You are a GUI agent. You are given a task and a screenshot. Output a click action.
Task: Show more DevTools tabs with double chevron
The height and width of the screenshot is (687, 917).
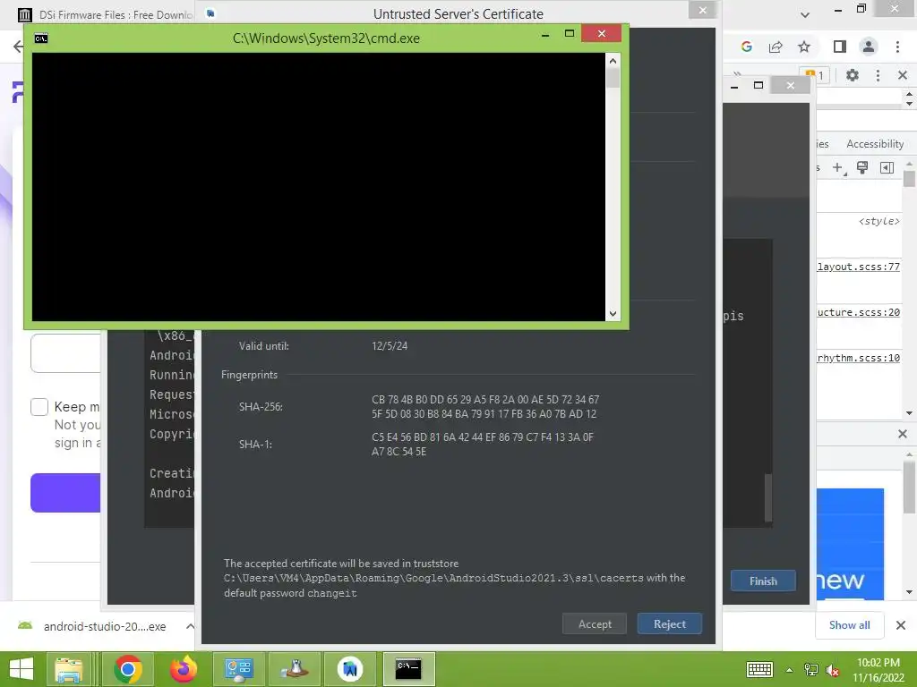point(737,74)
